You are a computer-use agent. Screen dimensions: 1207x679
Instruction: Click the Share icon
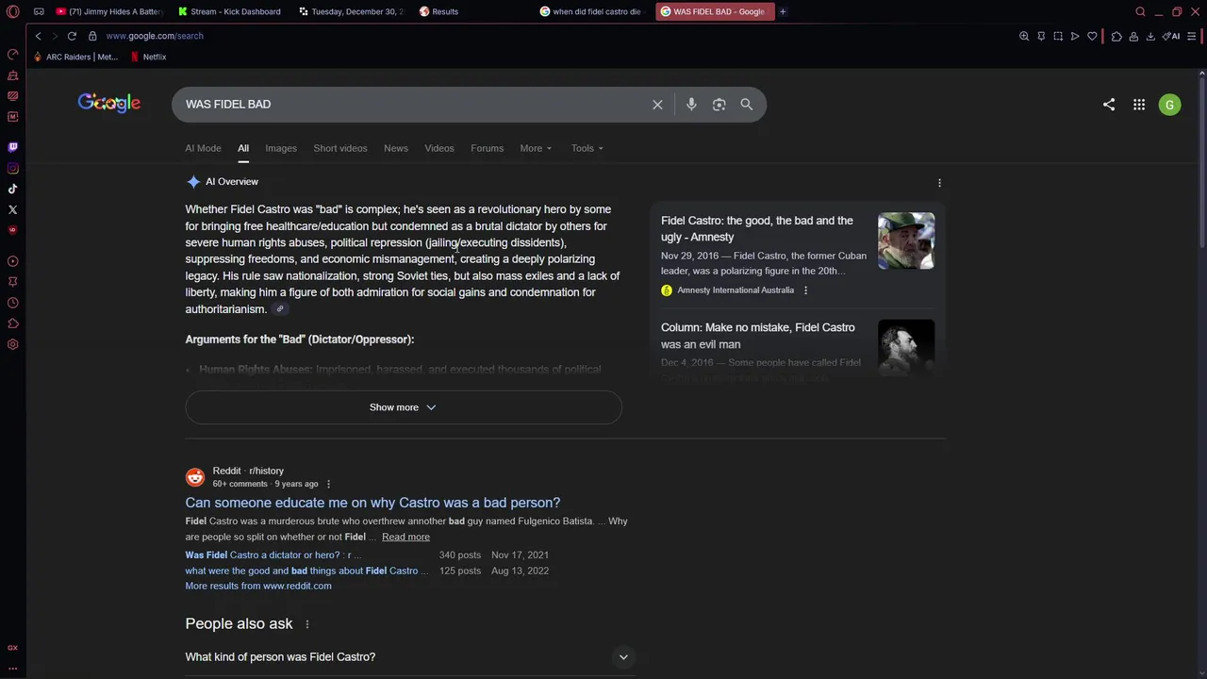(x=1109, y=105)
